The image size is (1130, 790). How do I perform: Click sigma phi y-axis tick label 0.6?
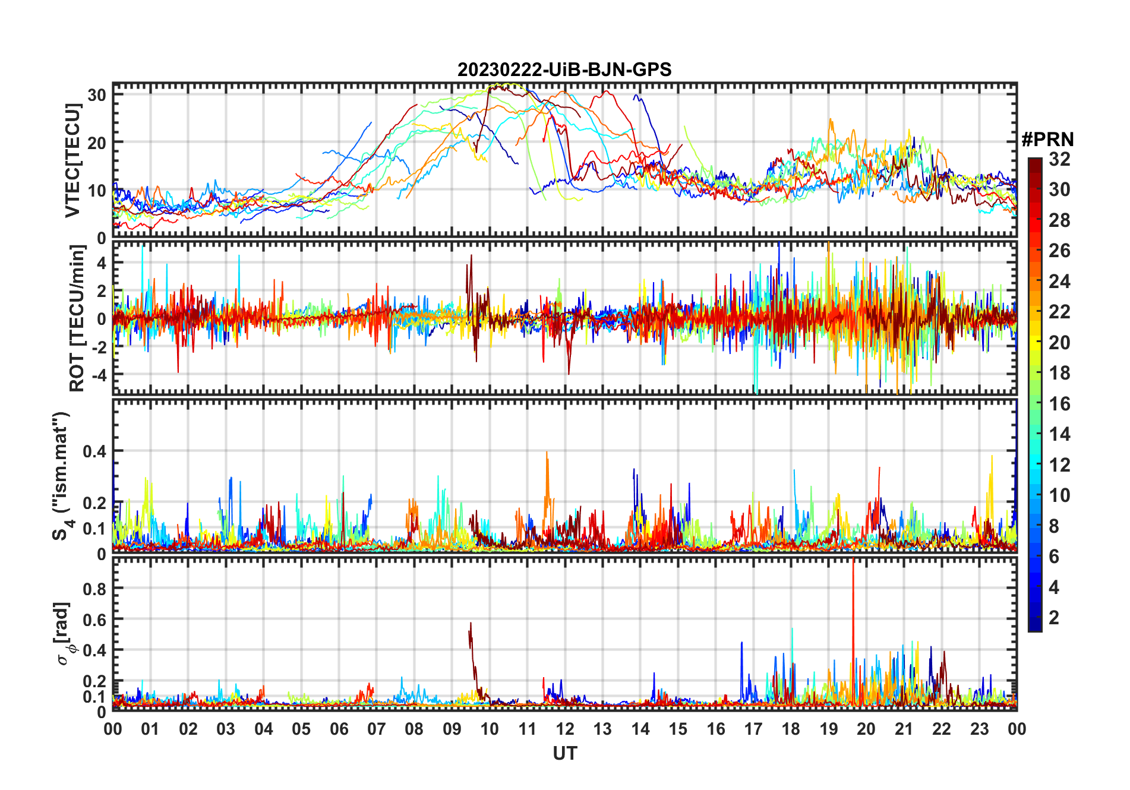click(x=94, y=620)
